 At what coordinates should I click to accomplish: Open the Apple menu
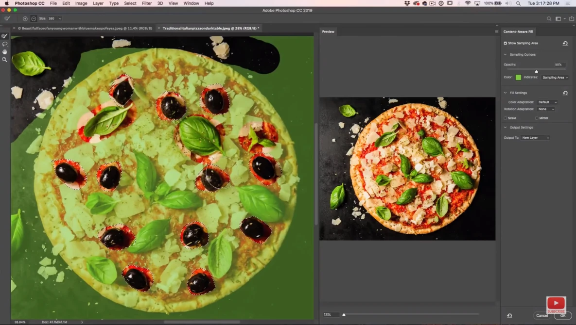[7, 3]
